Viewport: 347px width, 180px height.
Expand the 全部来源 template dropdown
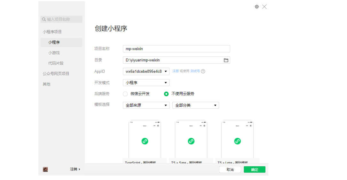pyautogui.click(x=146, y=105)
